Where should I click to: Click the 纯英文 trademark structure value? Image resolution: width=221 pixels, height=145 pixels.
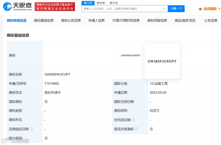coord(154,111)
